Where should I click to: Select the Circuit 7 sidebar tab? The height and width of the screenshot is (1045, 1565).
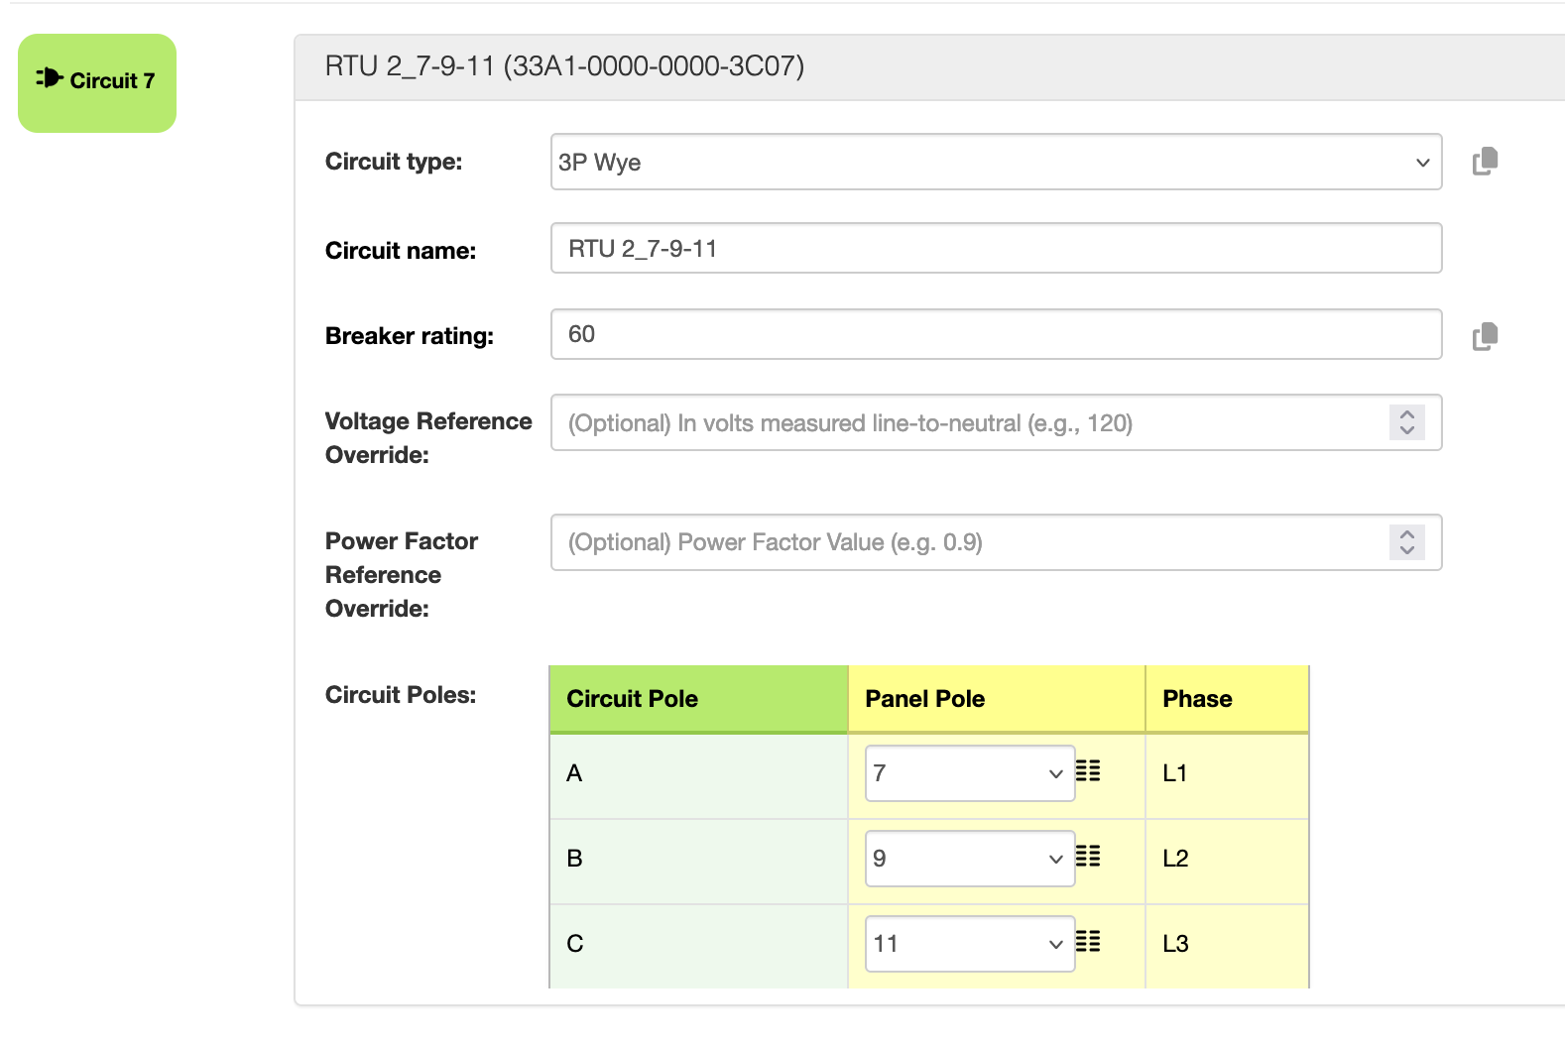tap(97, 83)
